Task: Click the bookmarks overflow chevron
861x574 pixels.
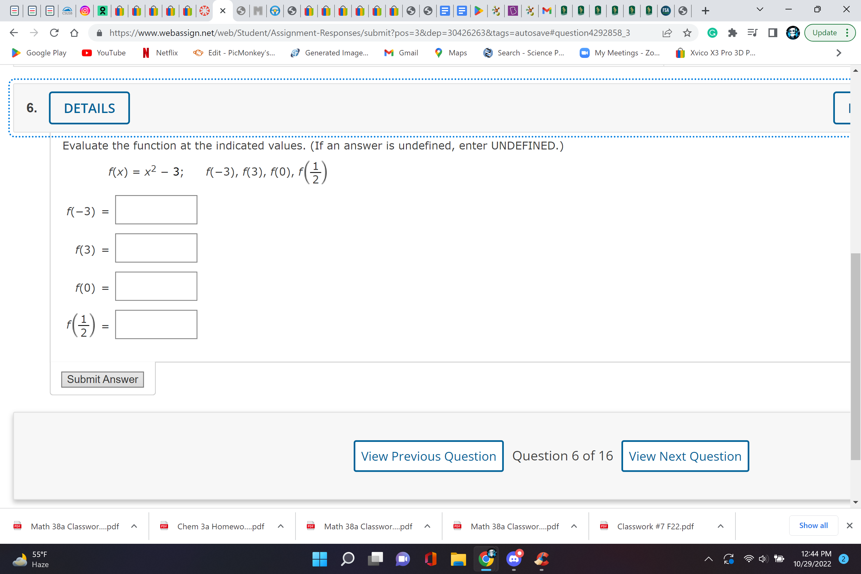Action: [x=839, y=53]
